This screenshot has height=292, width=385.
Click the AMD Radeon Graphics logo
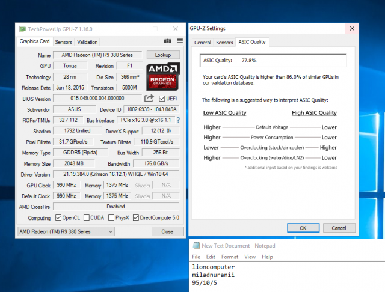[x=163, y=75]
